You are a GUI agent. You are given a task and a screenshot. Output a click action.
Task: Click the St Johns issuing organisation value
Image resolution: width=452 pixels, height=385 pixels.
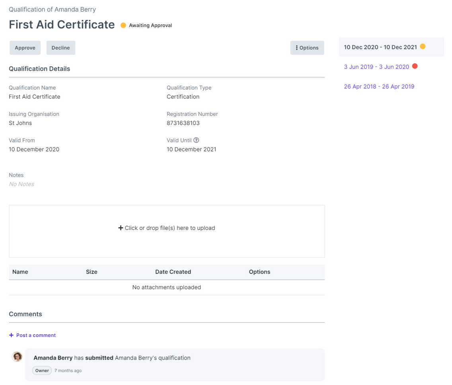coord(20,123)
